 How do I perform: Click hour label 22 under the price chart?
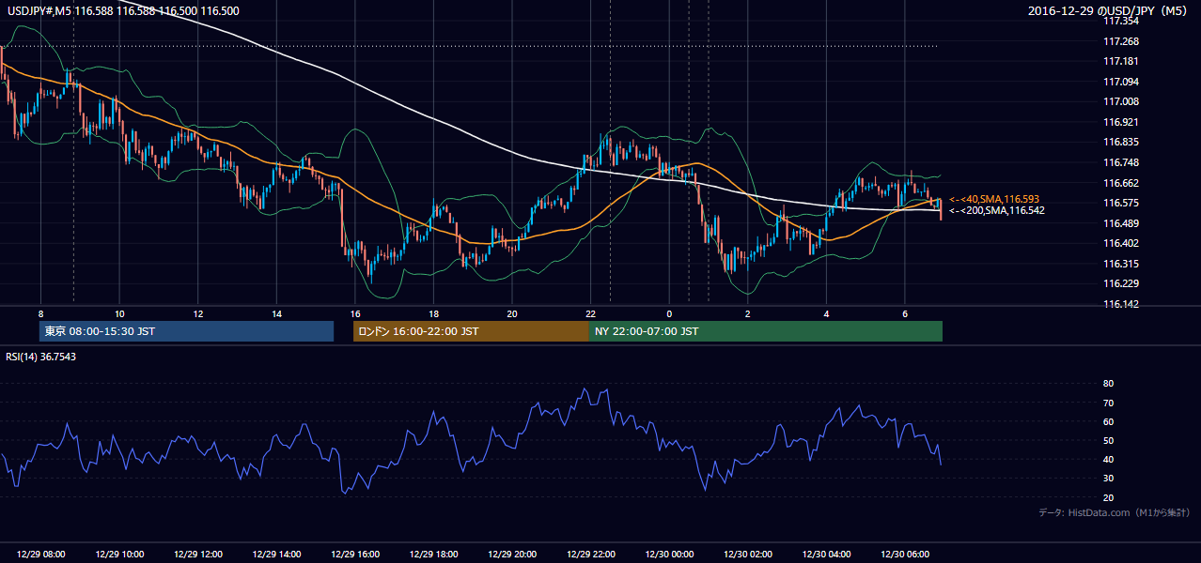pyautogui.click(x=591, y=313)
